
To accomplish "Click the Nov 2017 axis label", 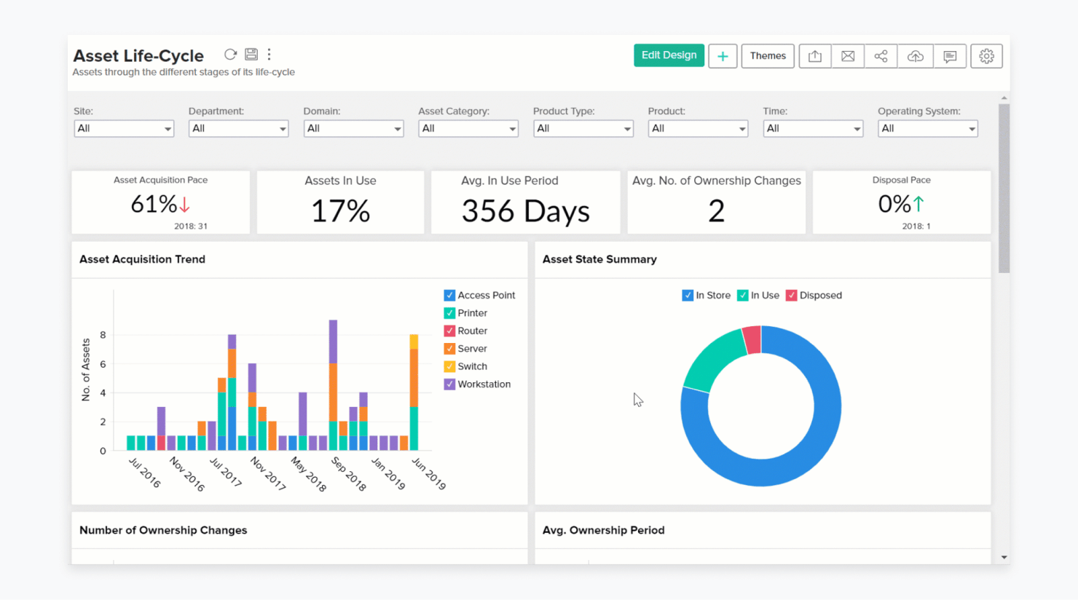I will [x=268, y=473].
